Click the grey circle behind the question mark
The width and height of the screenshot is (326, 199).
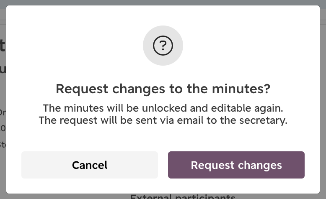[x=163, y=46]
